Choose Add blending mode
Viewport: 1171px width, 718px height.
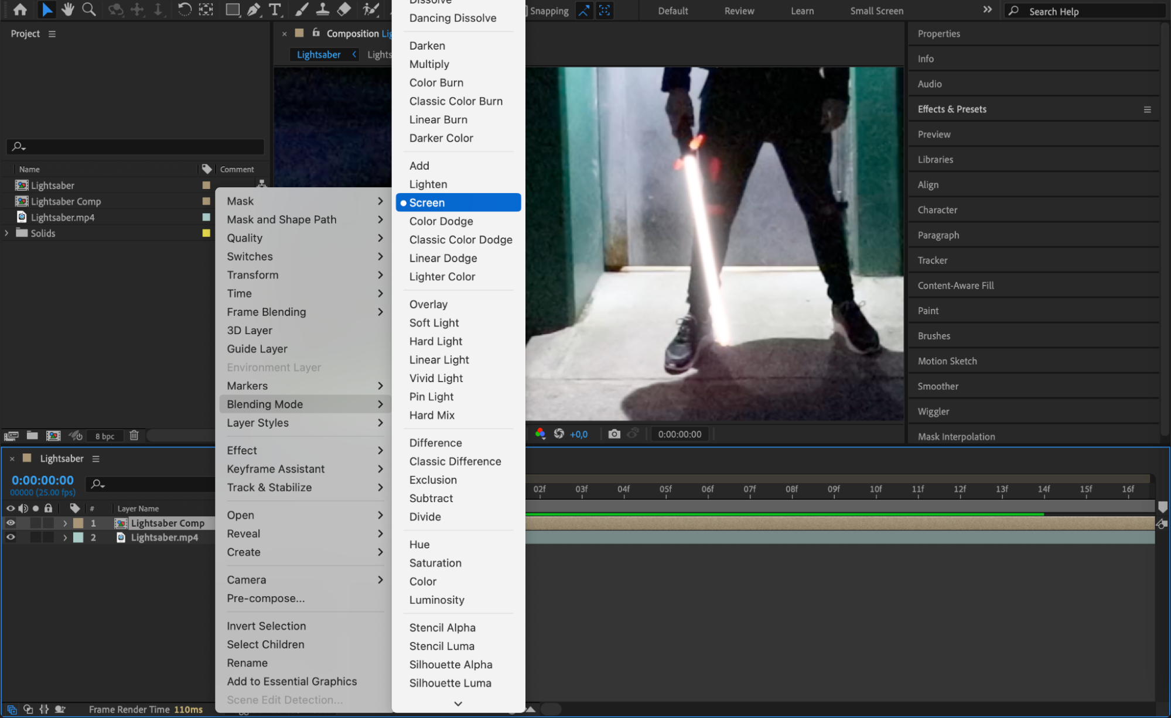pos(419,166)
